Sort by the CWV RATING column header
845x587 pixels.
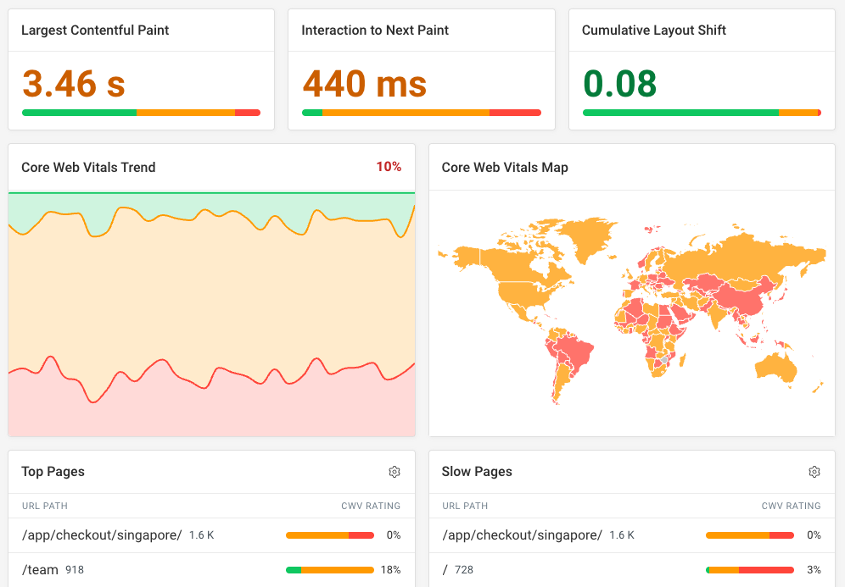[x=371, y=506]
